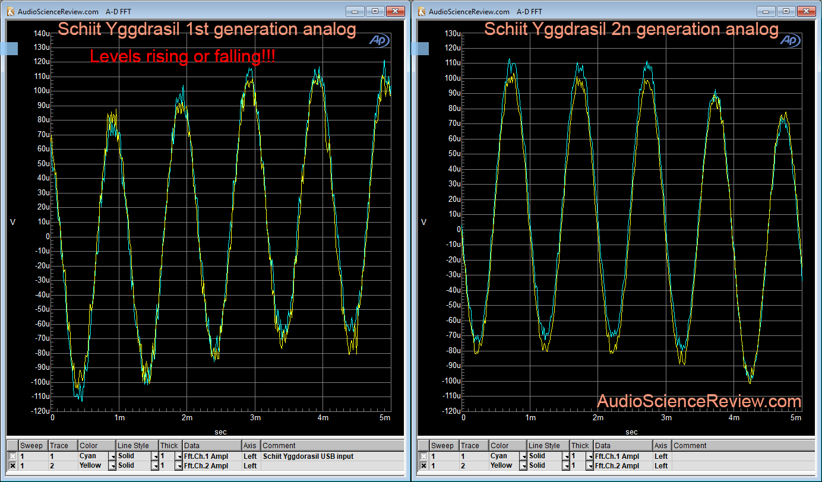Open trace 1 Thick dropdown, 1st generation window
The image size is (822, 482).
pos(178,456)
